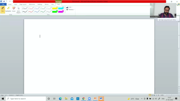Pick the thin red pen style

click(x=31, y=8)
